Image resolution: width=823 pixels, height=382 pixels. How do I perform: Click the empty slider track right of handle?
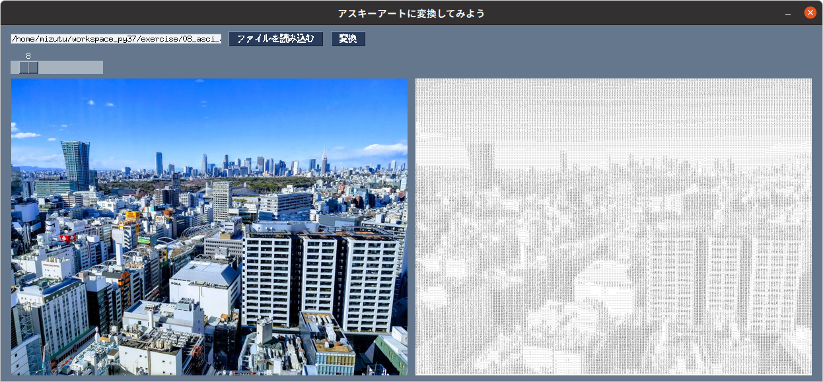pyautogui.click(x=70, y=67)
